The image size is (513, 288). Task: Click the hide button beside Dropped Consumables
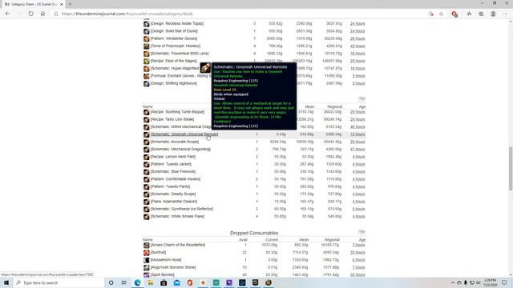[362, 232]
